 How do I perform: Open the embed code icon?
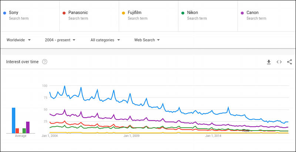[279, 62]
